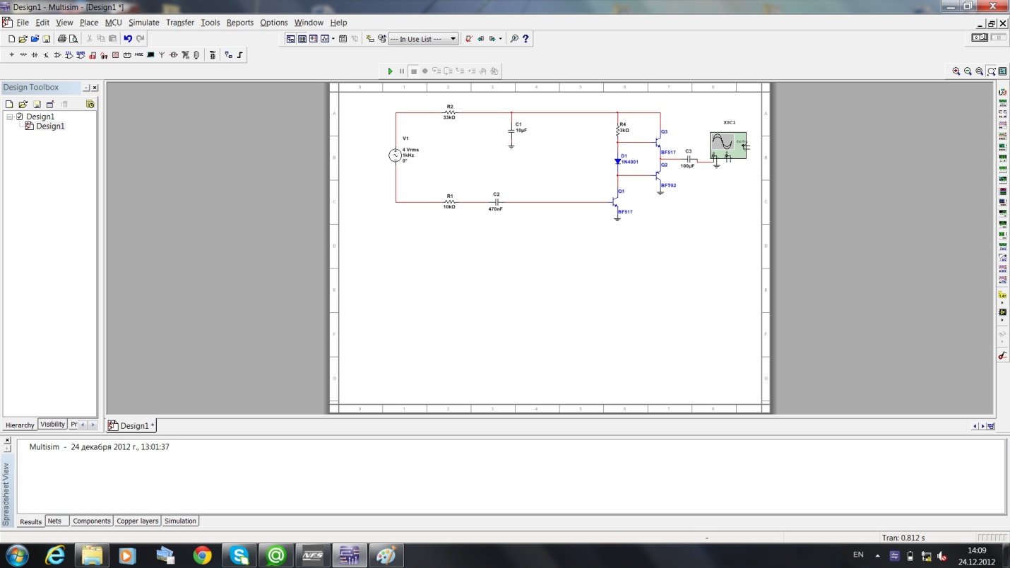Click the Place Analog op-amp icon

click(57, 55)
